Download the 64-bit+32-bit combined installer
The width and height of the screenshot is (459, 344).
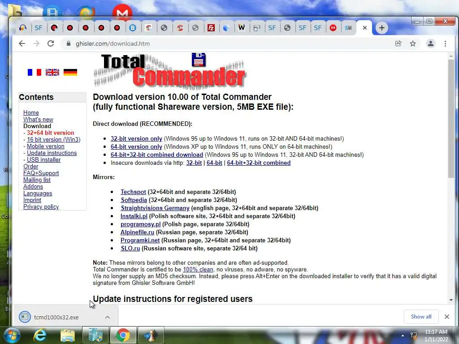[x=157, y=155]
